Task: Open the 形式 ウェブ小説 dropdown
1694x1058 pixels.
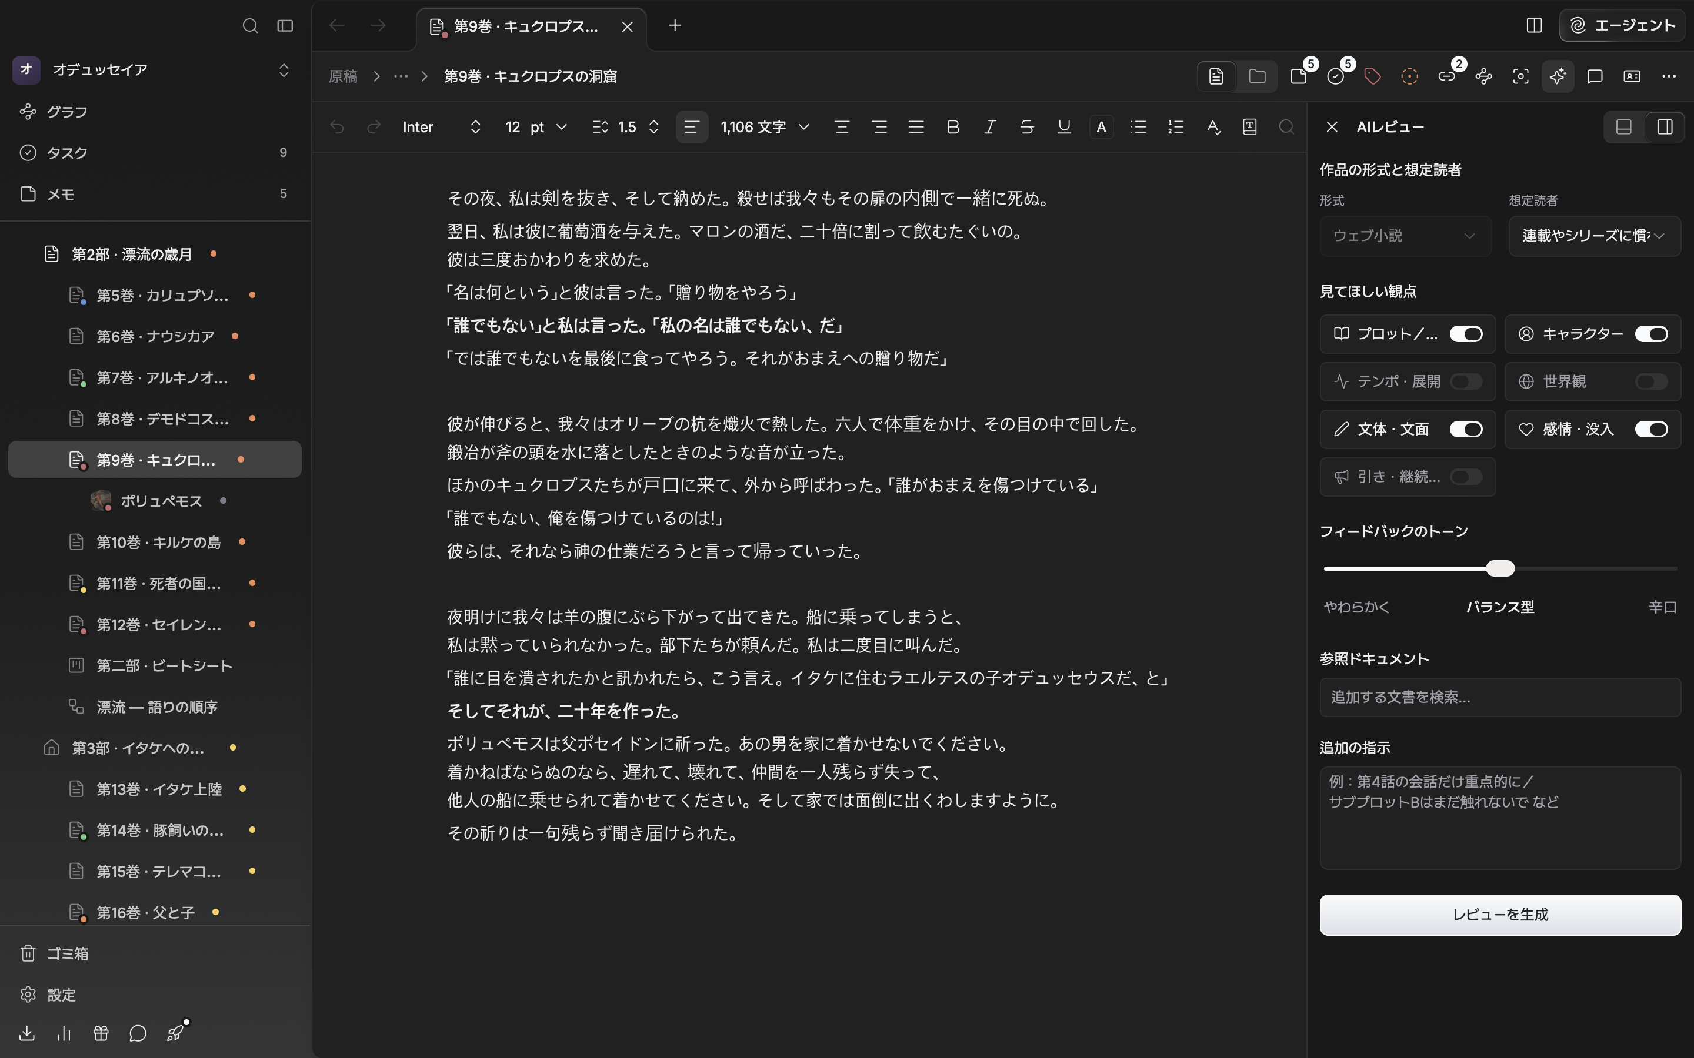Action: (1406, 236)
